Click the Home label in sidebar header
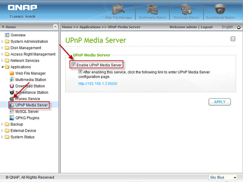The width and height of the screenshot is (243, 182). [11, 27]
